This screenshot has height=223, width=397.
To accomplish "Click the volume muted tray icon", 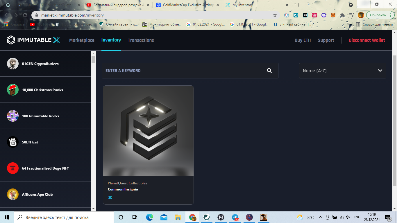I will point(348,217).
